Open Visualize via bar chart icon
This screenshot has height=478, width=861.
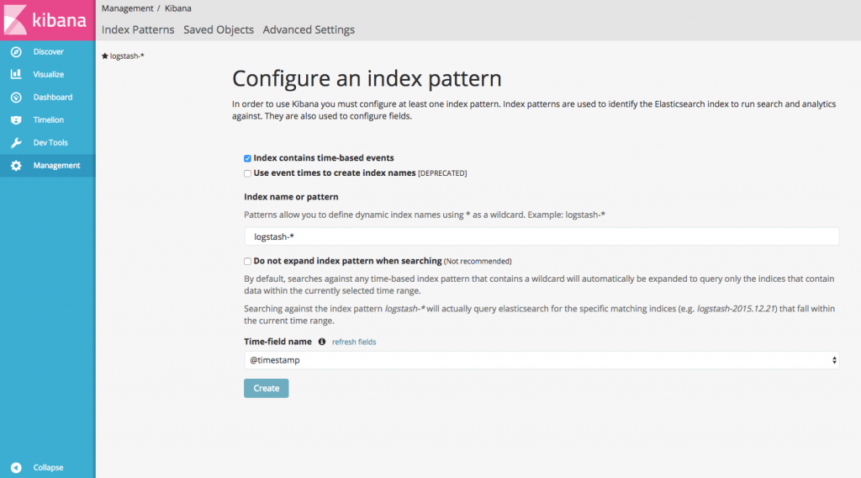tap(16, 75)
